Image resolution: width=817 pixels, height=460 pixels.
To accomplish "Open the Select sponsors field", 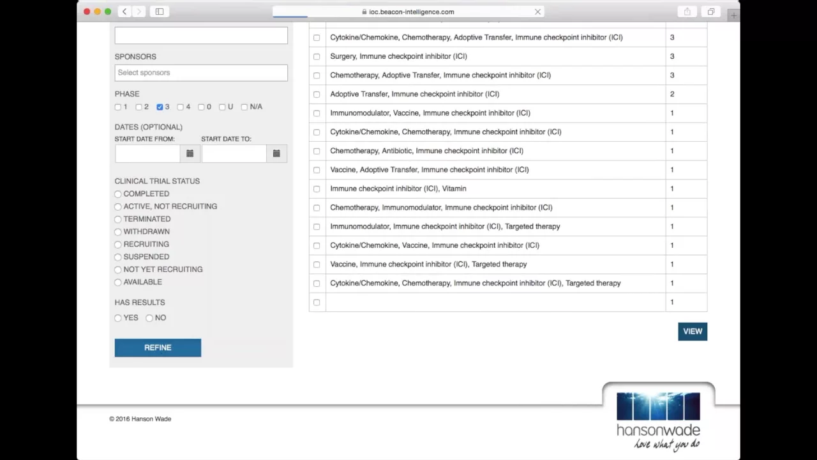I will [201, 73].
